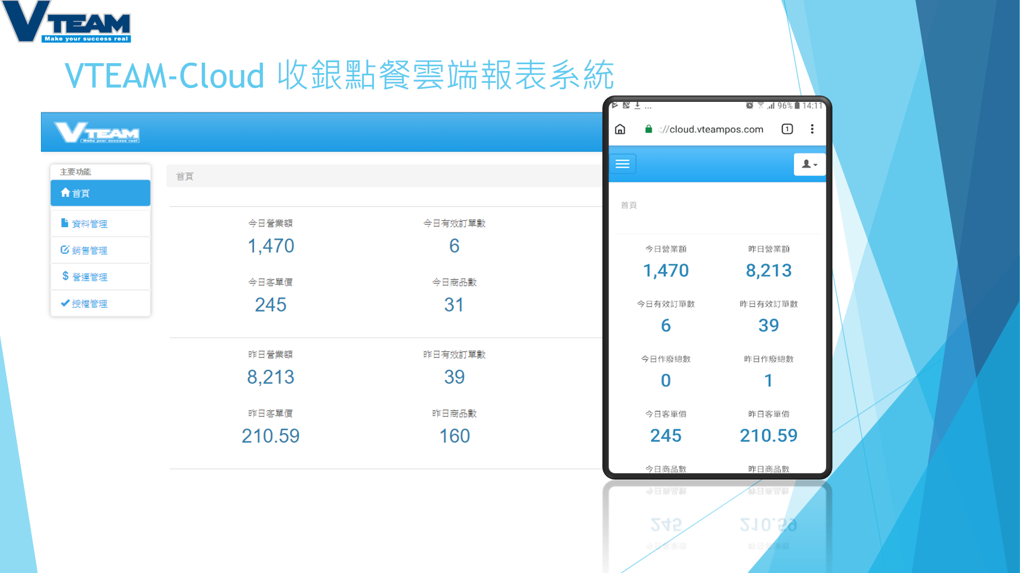Click the VTEAM logo in blue header
The width and height of the screenshot is (1020, 573).
[97, 132]
